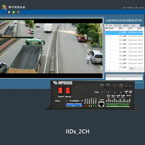The image size is (145, 145).
Task: Open the green settings gear icon
Action: click(x=14, y=12)
